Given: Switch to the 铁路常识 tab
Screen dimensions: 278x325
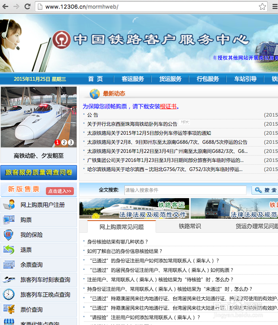Looking at the screenshot, I should click(x=190, y=226).
